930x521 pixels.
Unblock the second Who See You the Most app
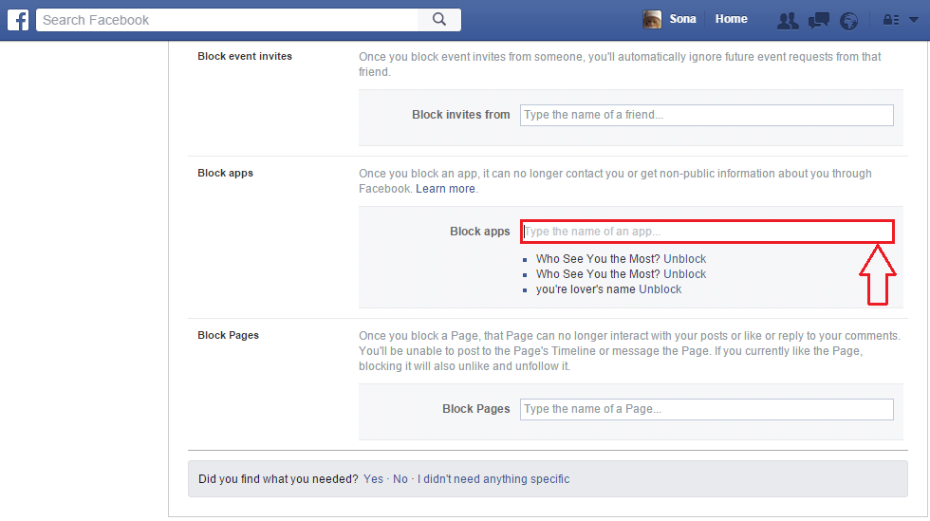click(x=684, y=274)
